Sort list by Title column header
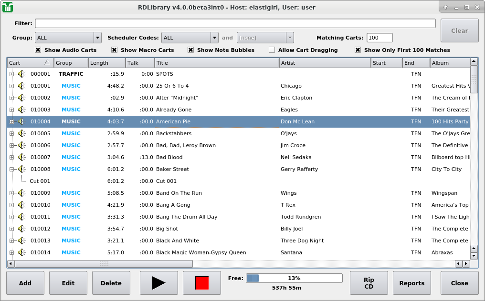The width and height of the screenshot is (485, 301). pos(216,63)
